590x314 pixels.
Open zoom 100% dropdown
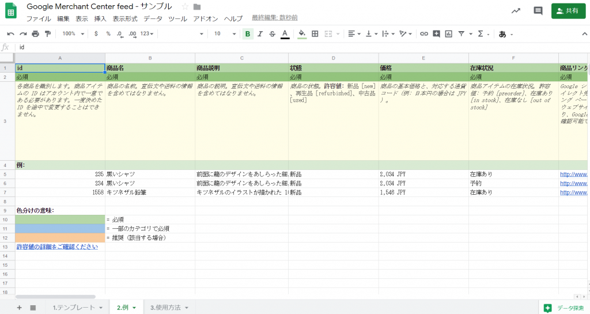coord(73,34)
